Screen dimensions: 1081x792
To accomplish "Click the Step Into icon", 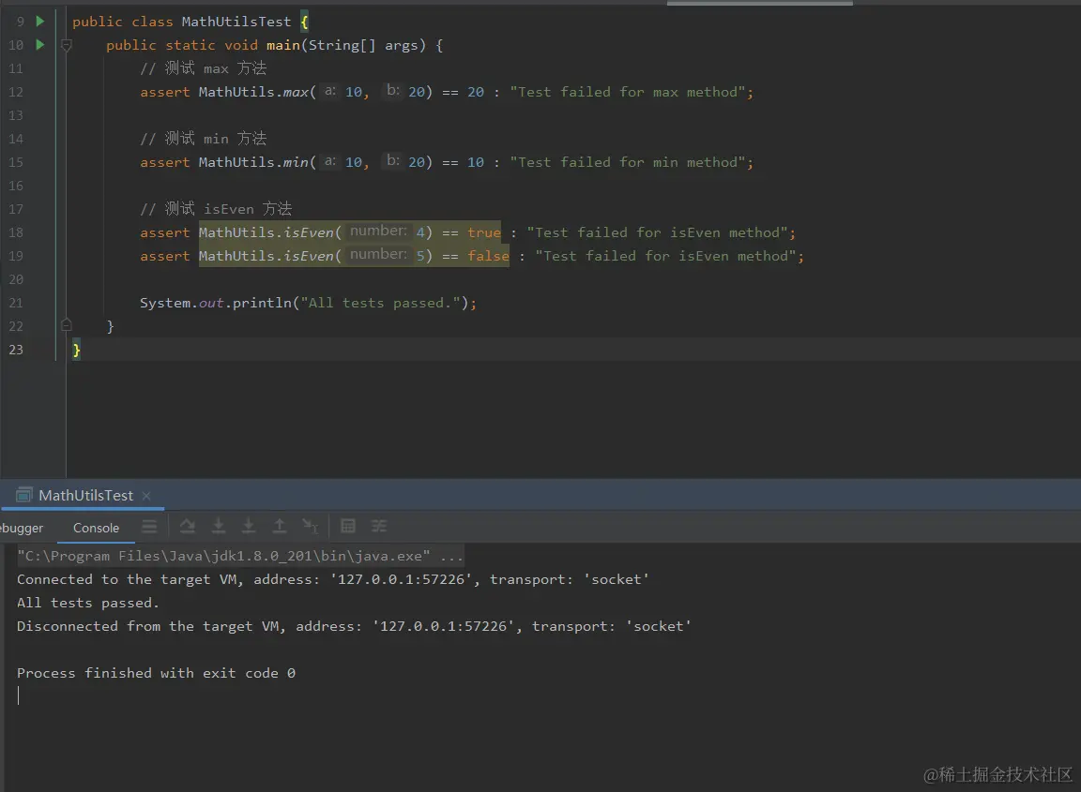I will (219, 527).
